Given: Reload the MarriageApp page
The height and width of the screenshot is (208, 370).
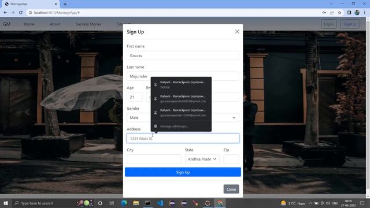Looking at the screenshot, I should click(x=21, y=13).
